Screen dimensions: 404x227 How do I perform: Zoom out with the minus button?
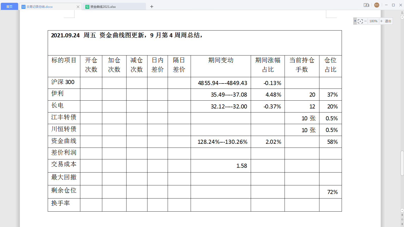tap(365, 21)
